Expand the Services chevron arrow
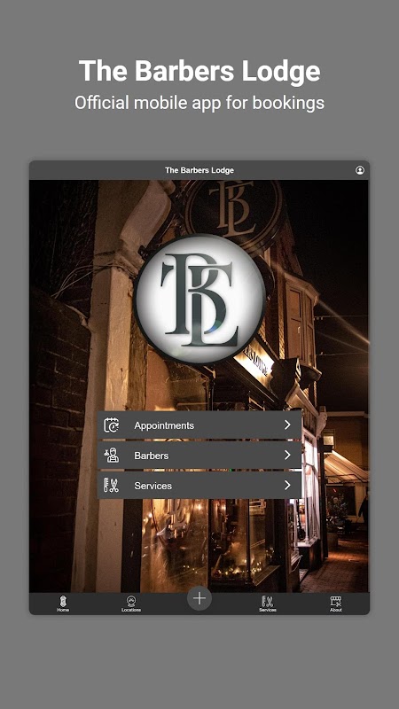This screenshot has height=709, width=399. coord(287,486)
